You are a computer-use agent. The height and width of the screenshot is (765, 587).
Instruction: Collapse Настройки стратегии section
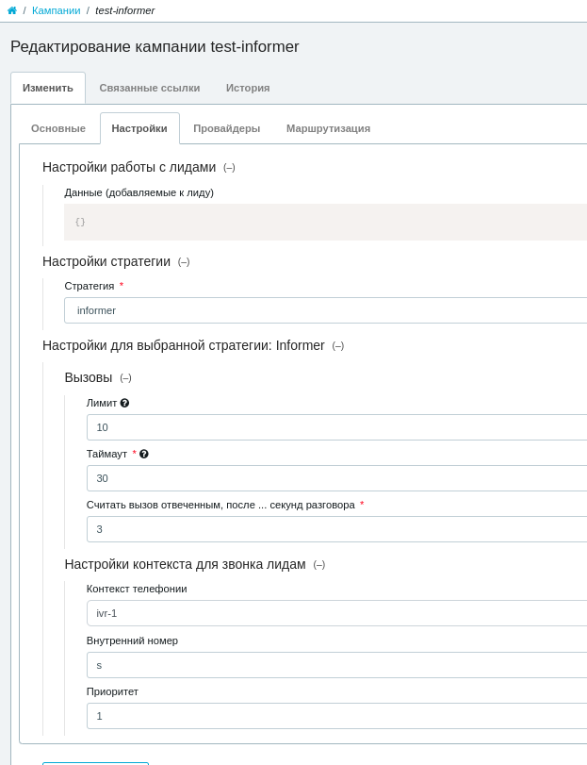click(184, 262)
